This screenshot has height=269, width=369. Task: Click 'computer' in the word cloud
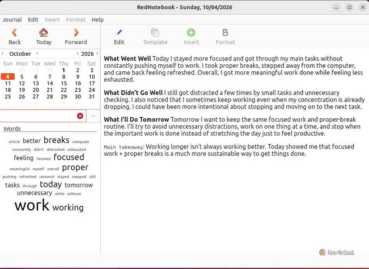point(81,142)
